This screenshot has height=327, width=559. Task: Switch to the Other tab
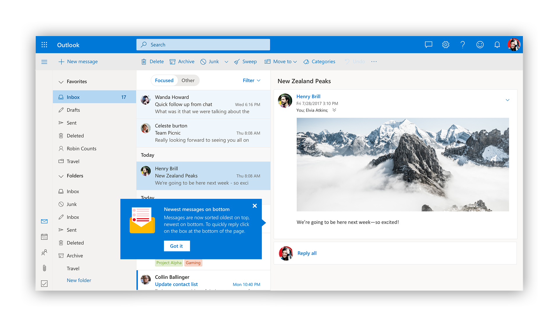[x=188, y=81]
